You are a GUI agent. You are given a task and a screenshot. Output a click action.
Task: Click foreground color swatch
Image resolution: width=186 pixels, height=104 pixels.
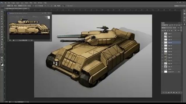pyautogui.click(x=1, y=64)
